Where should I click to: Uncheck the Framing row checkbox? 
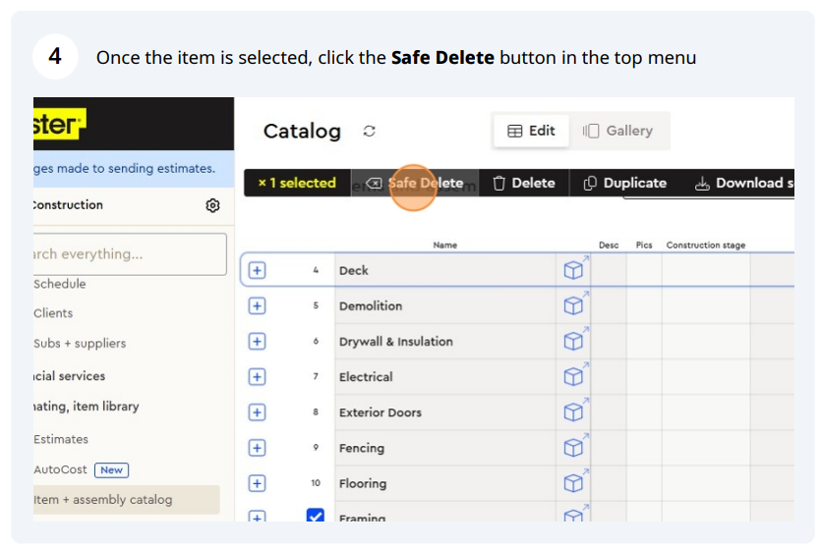316,515
